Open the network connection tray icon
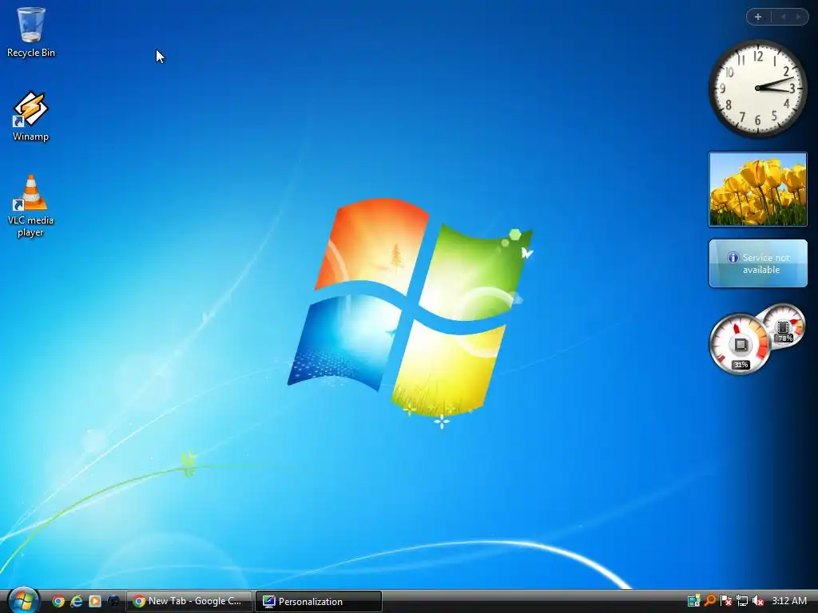818x613 pixels. click(742, 601)
